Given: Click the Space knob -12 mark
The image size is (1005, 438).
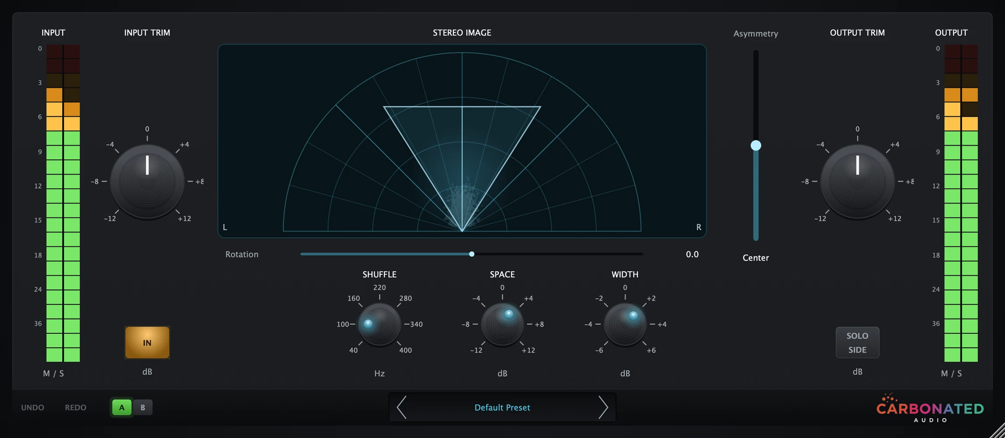Looking at the screenshot, I should pos(476,350).
